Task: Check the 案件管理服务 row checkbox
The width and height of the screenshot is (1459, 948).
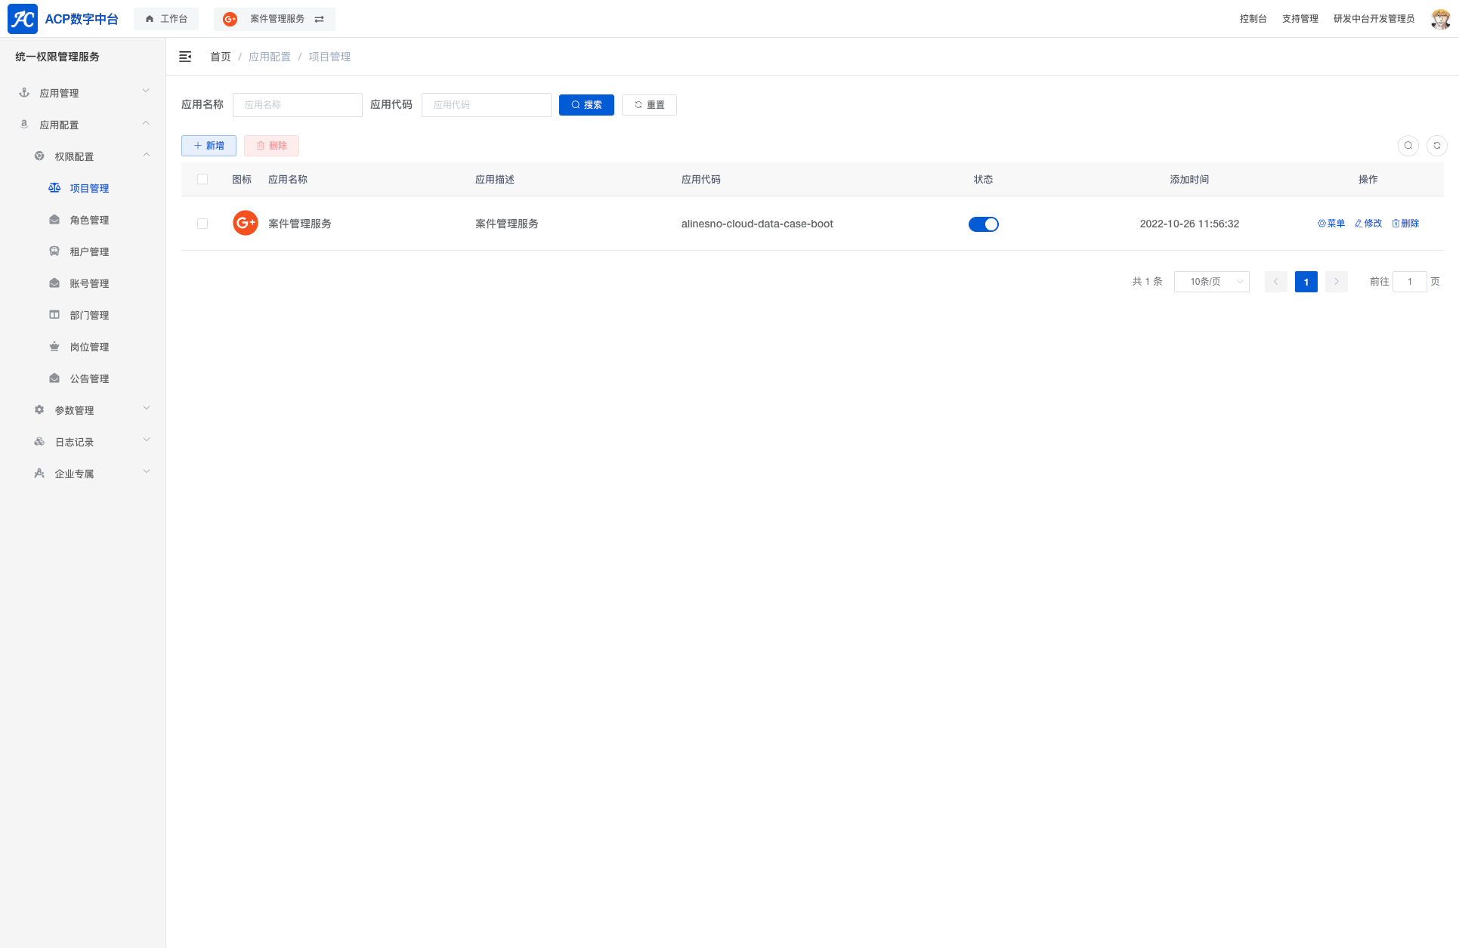Action: click(202, 224)
